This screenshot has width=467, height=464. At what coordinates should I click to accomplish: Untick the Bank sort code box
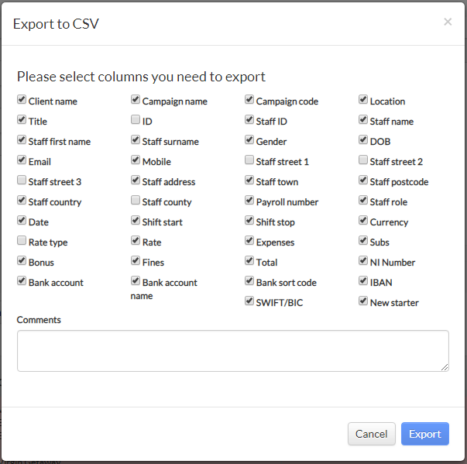[x=249, y=280]
